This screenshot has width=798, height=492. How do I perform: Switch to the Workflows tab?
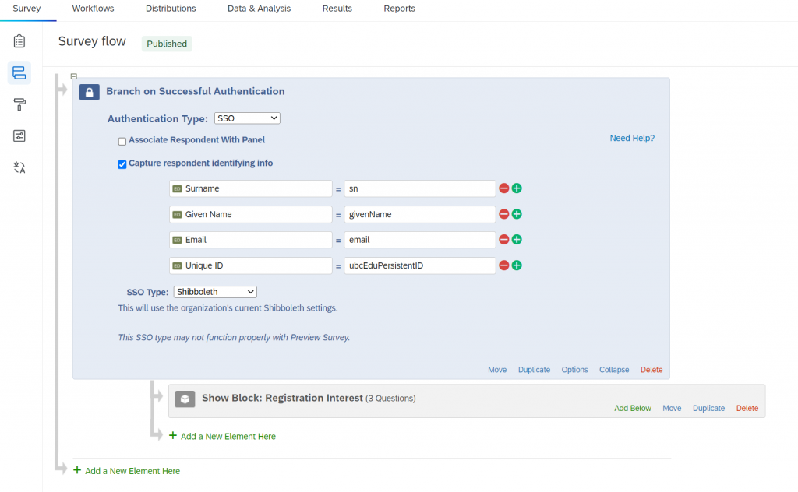coord(94,9)
